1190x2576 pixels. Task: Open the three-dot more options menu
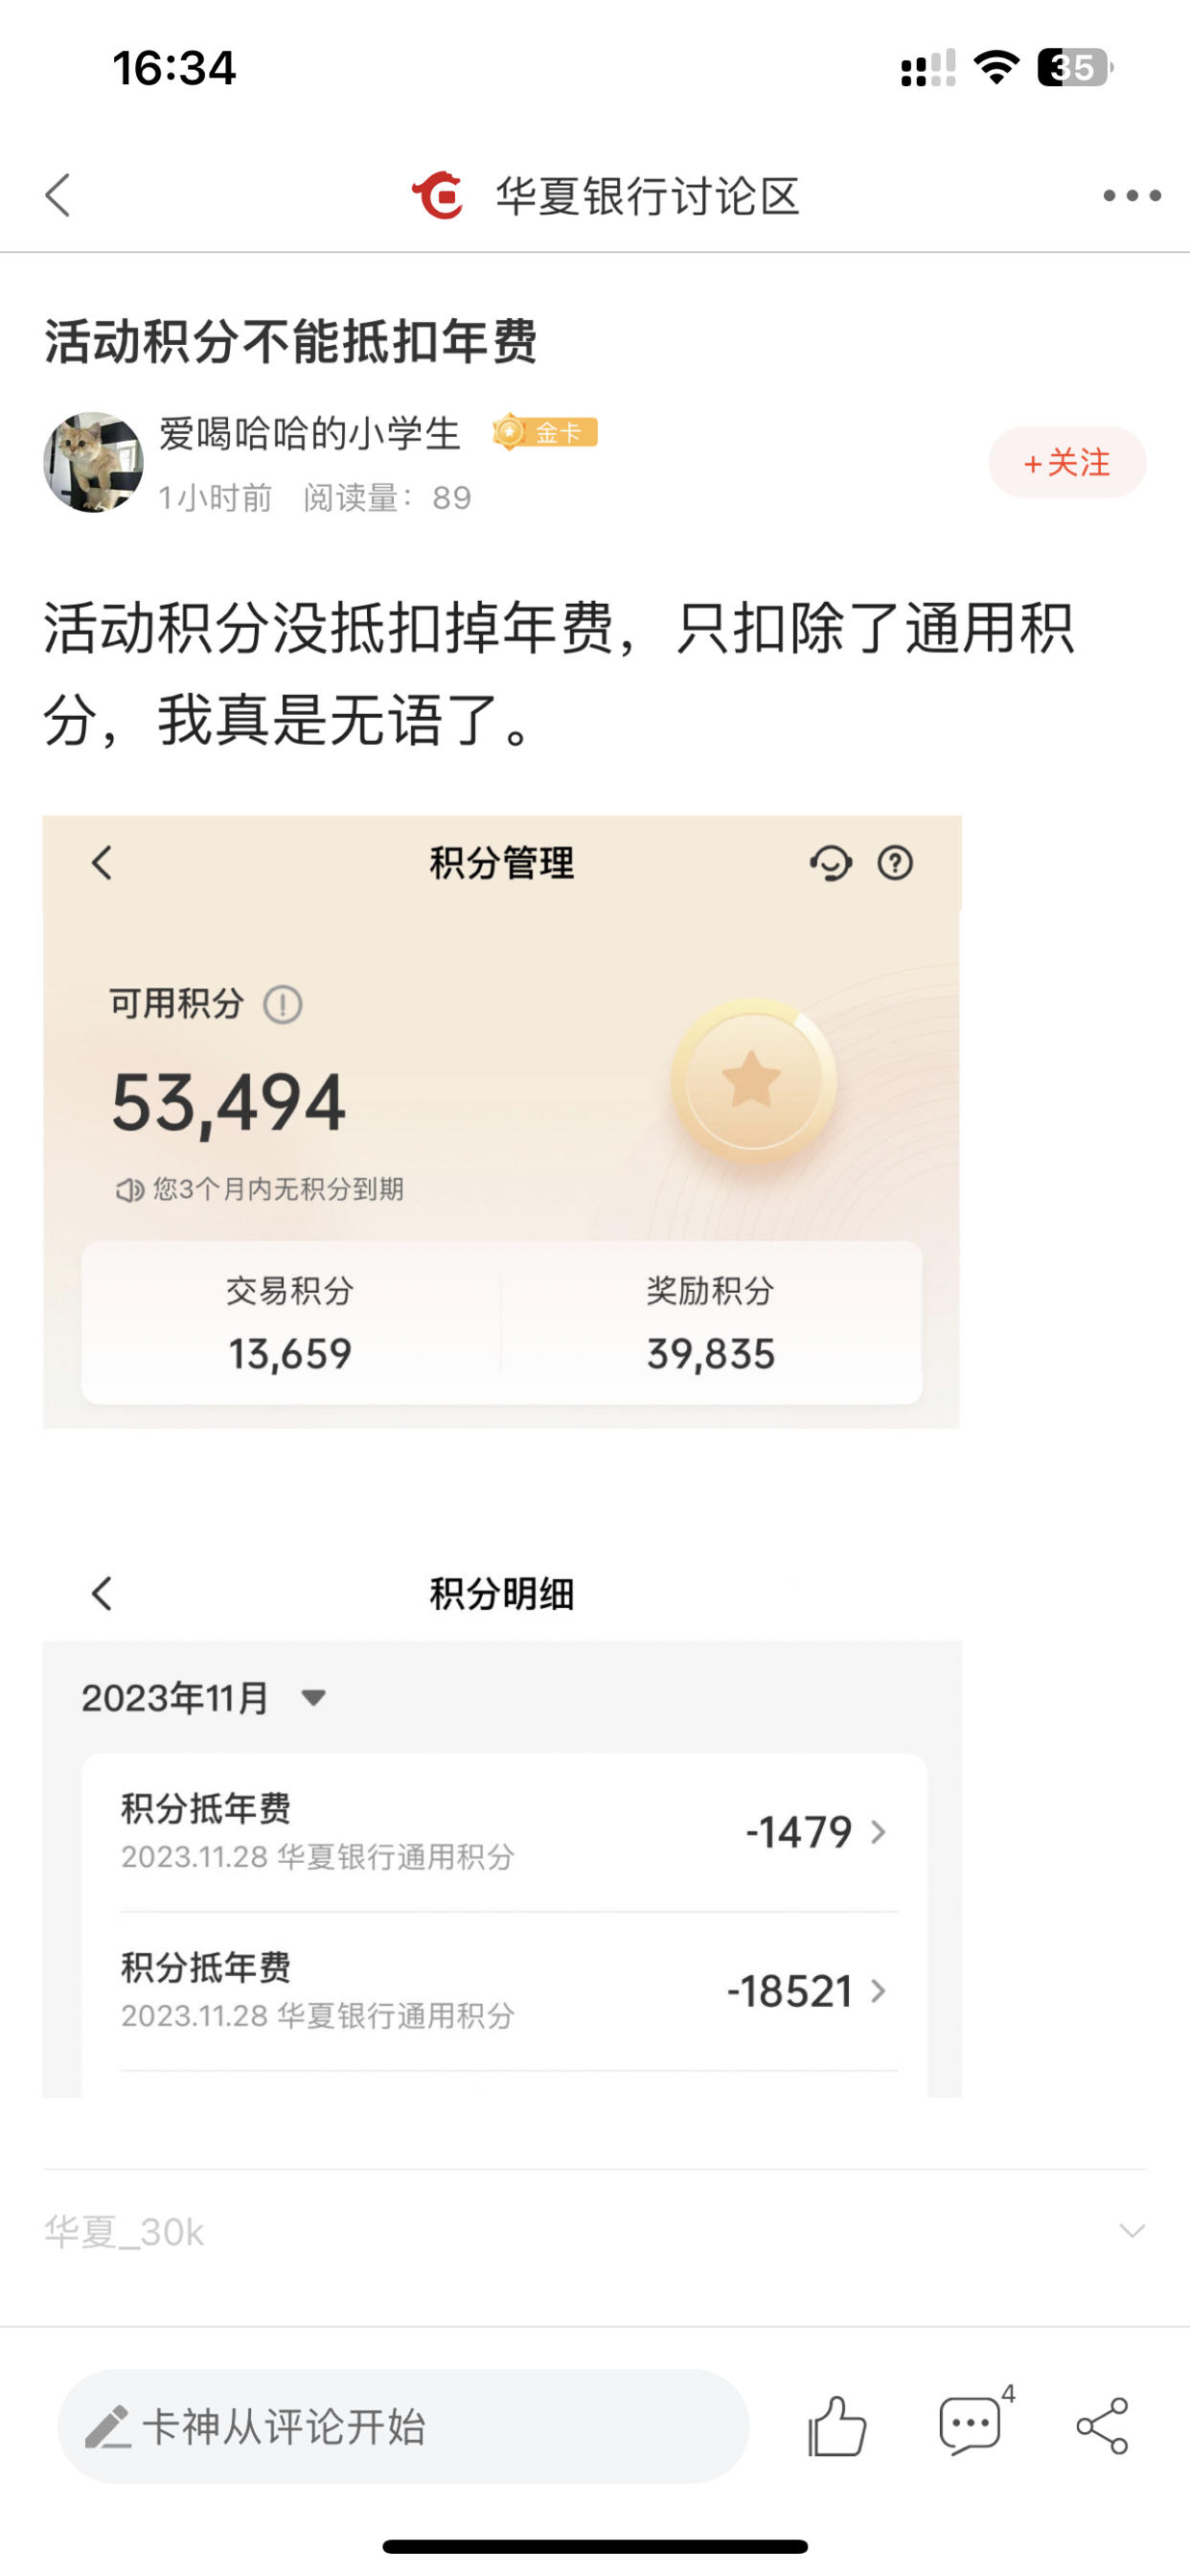[1132, 196]
